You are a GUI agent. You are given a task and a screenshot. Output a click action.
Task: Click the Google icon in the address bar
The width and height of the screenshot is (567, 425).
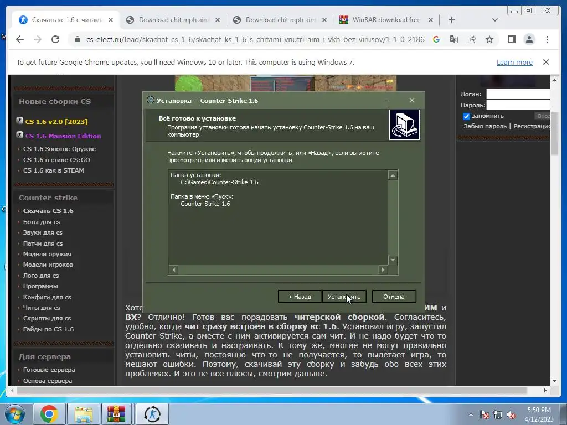[436, 39]
